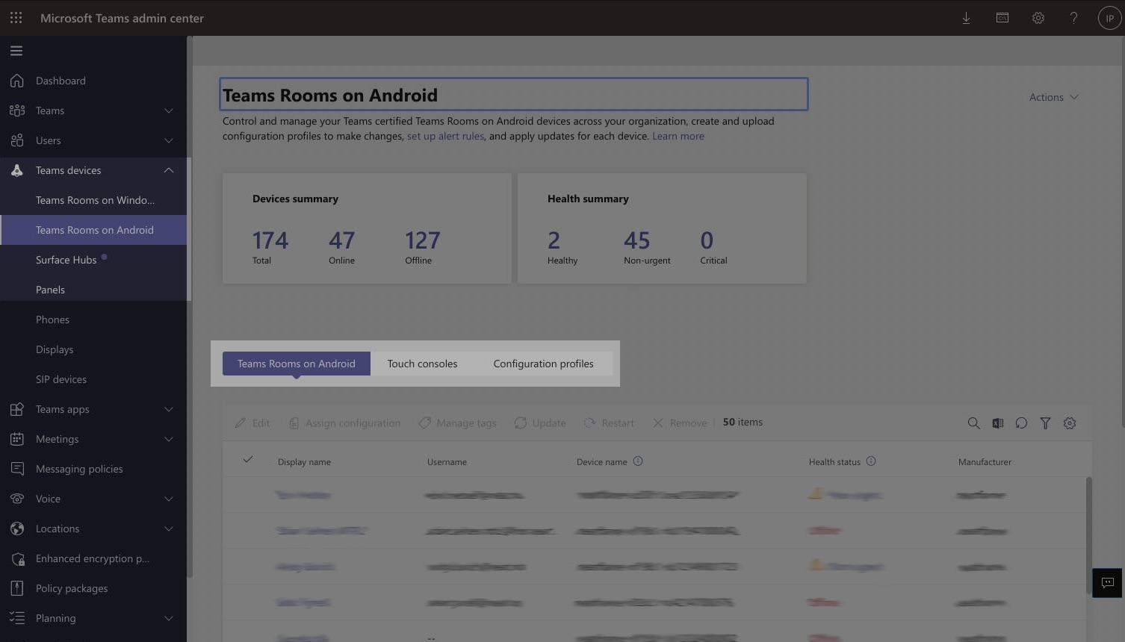1125x642 pixels.
Task: Click the Learn more link
Action: pos(678,135)
